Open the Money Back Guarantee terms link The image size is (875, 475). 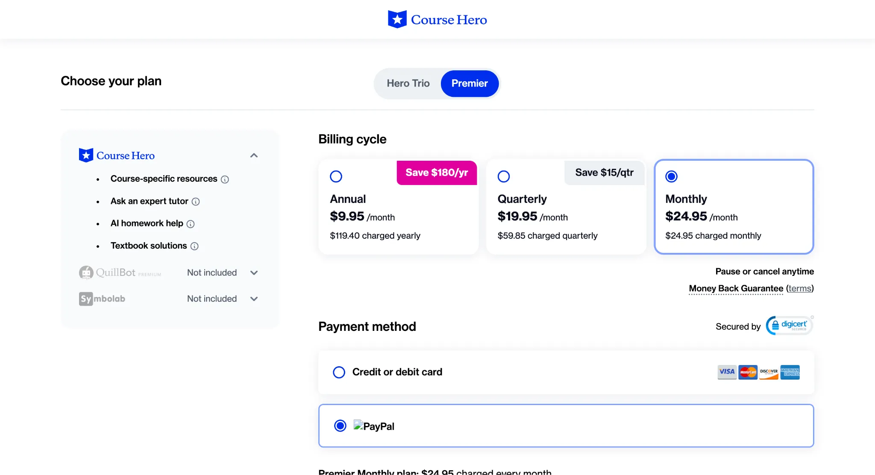[799, 289]
